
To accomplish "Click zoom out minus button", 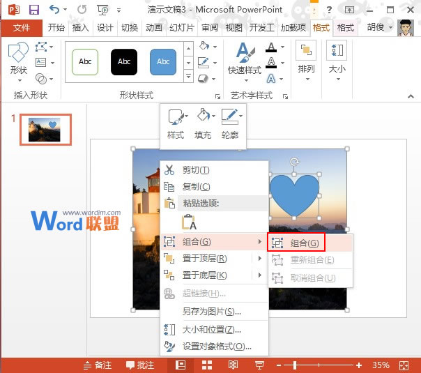I will 279,365.
